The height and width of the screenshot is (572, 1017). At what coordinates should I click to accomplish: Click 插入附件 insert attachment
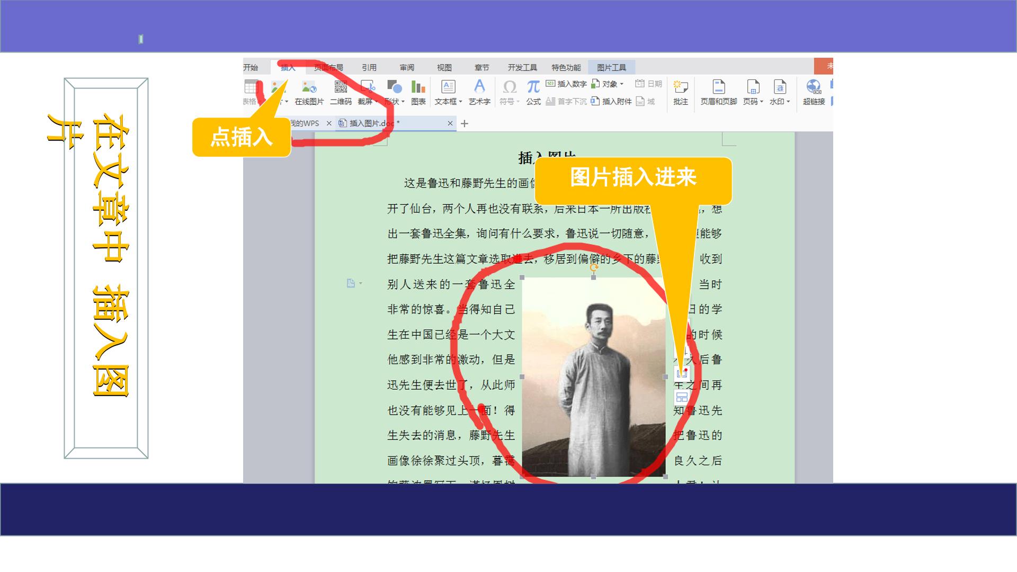pos(611,101)
